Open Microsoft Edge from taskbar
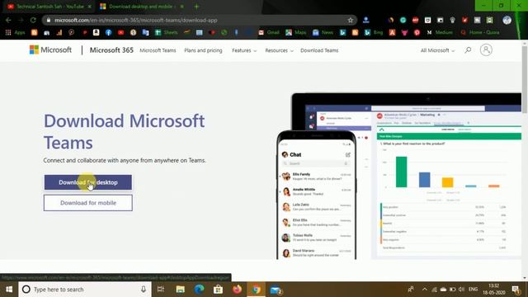Image resolution: width=528 pixels, height=297 pixels. [x=199, y=290]
